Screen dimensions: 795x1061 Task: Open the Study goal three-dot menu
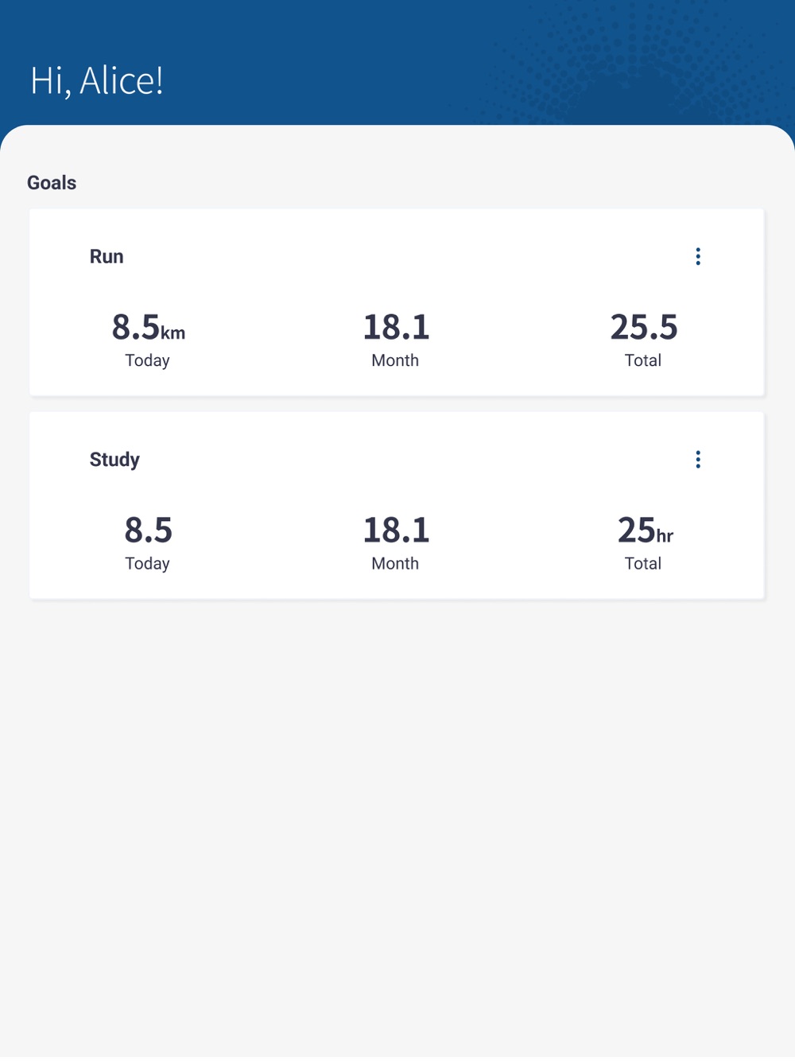[x=698, y=459]
